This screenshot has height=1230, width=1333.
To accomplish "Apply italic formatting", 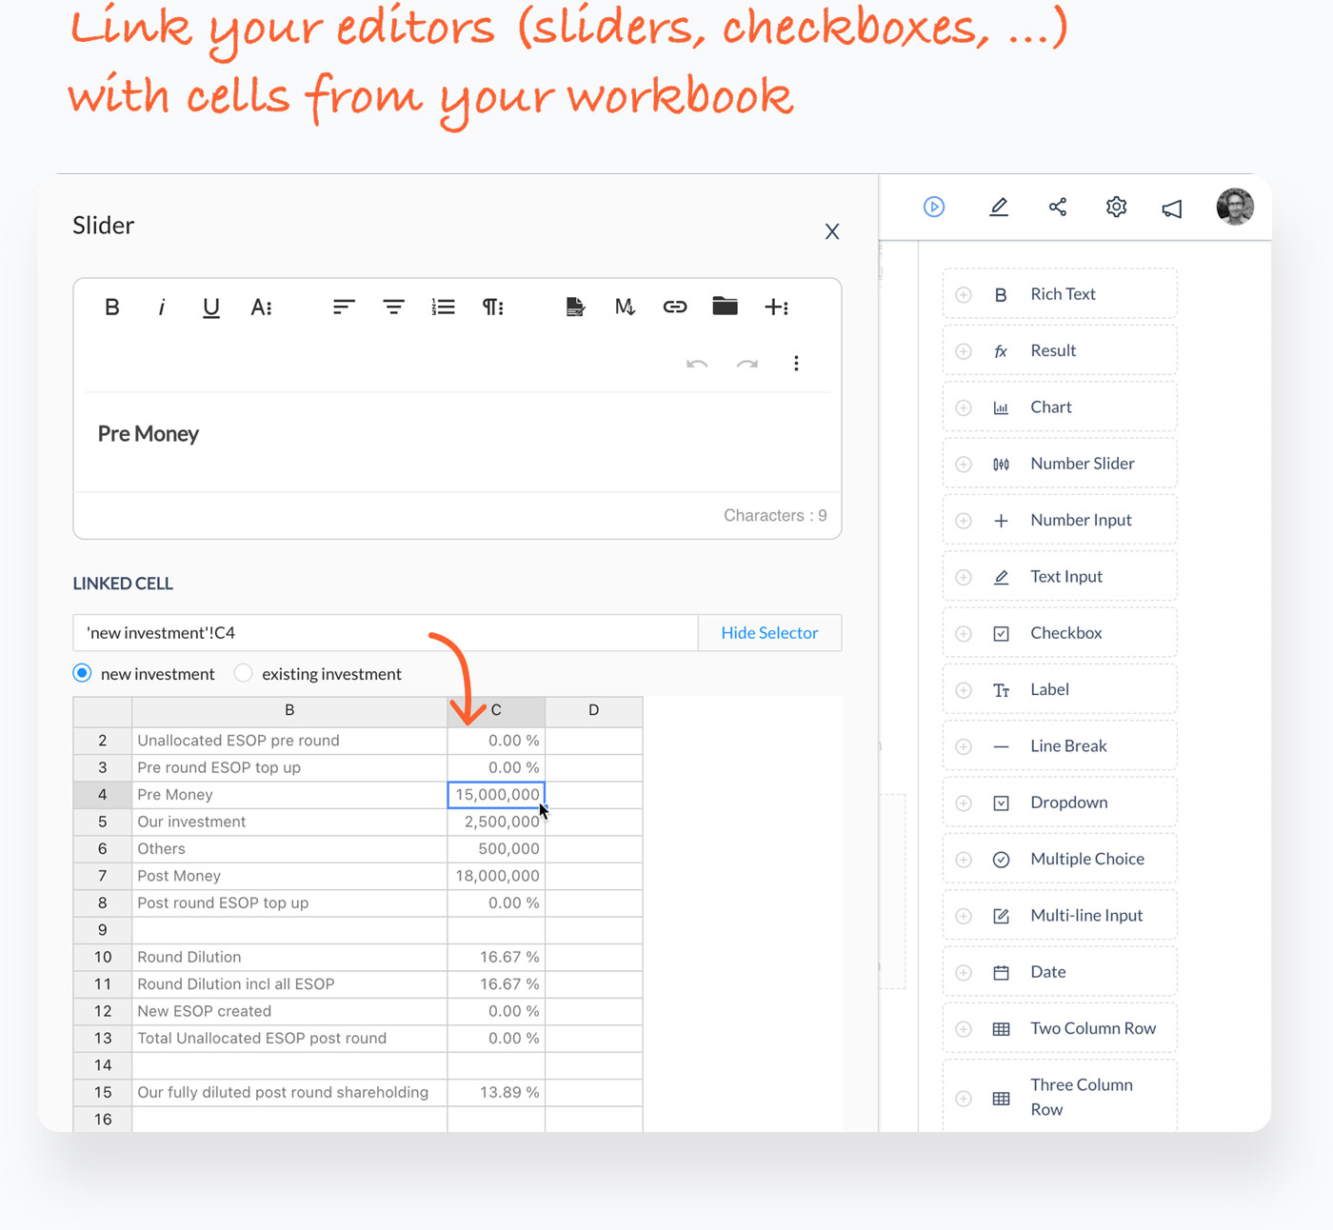I will 161,307.
